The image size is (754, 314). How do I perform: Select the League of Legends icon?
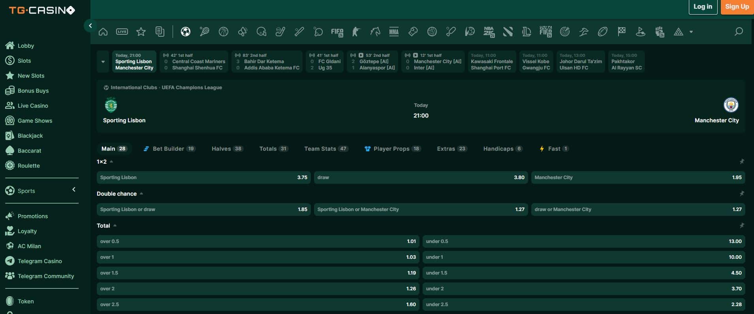click(x=527, y=32)
